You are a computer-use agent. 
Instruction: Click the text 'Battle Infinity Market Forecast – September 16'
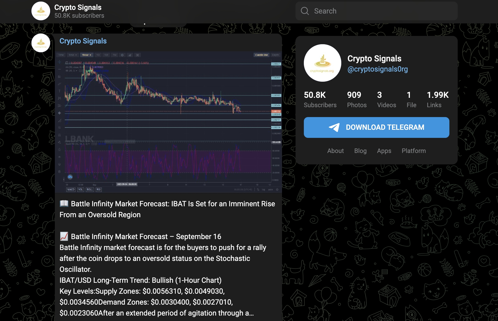point(146,237)
